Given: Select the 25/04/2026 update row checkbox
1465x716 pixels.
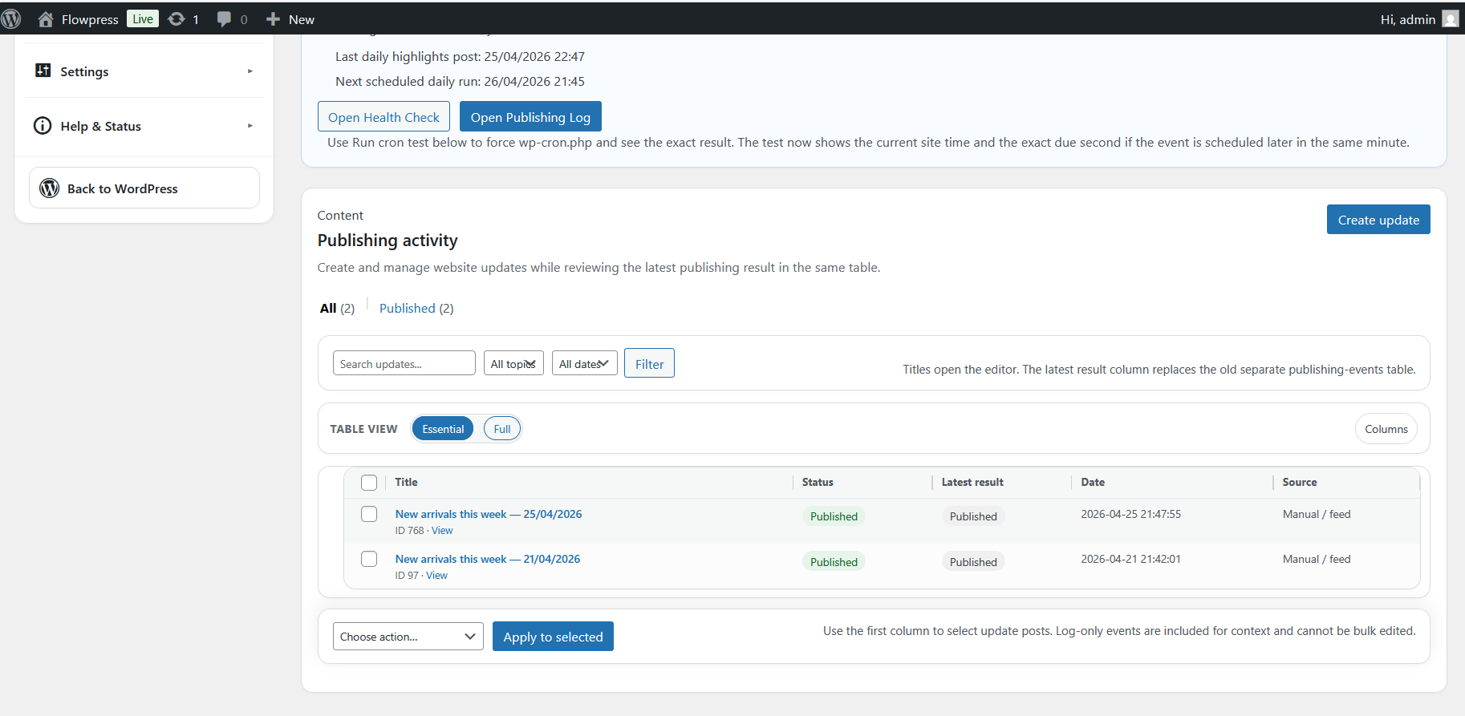Looking at the screenshot, I should pos(369,514).
